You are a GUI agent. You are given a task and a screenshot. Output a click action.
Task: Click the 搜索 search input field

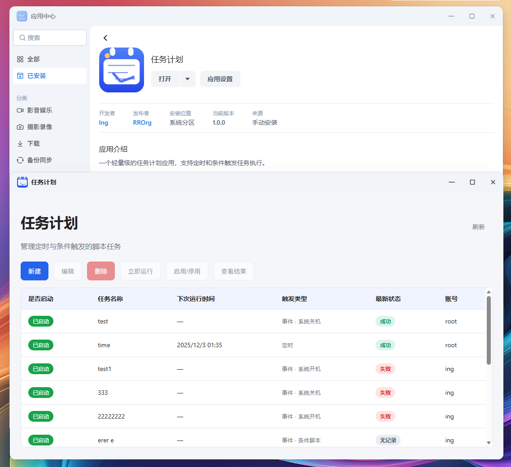(50, 38)
